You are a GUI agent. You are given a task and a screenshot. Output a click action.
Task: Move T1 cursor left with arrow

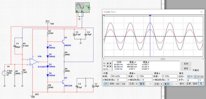108,63
